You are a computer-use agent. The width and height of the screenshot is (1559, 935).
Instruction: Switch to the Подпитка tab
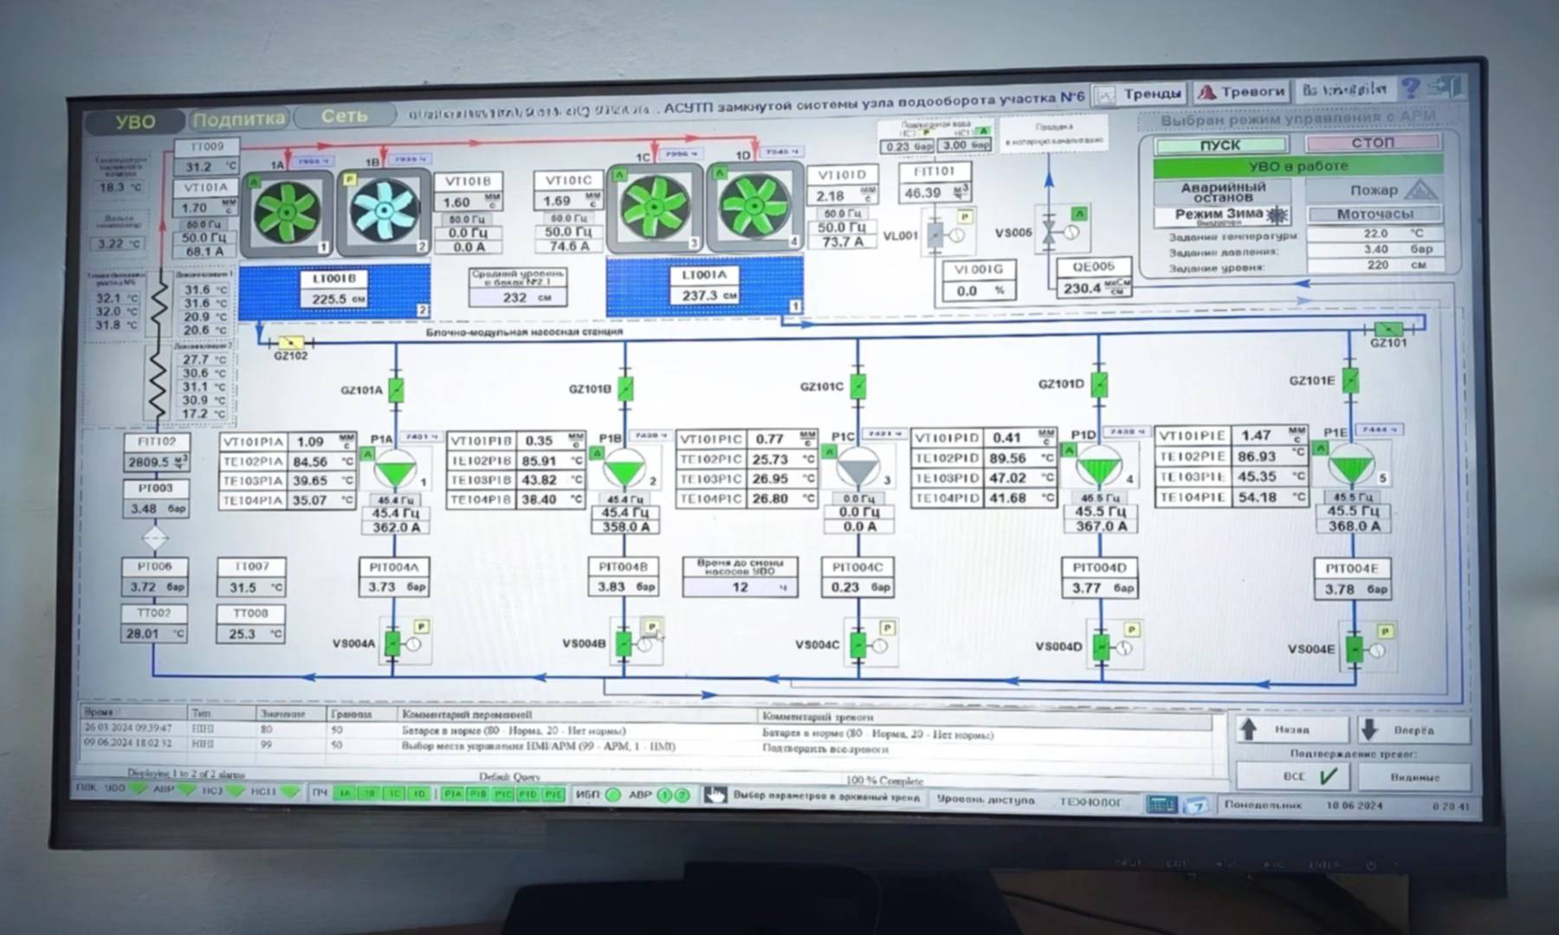[238, 119]
